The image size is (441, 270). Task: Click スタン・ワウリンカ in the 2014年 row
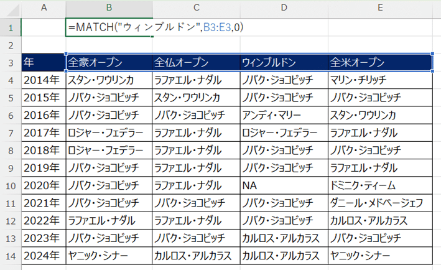coord(109,80)
